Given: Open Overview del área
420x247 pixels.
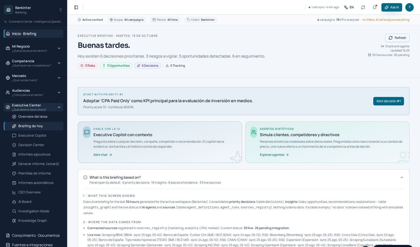Looking at the screenshot, I should [34, 117].
